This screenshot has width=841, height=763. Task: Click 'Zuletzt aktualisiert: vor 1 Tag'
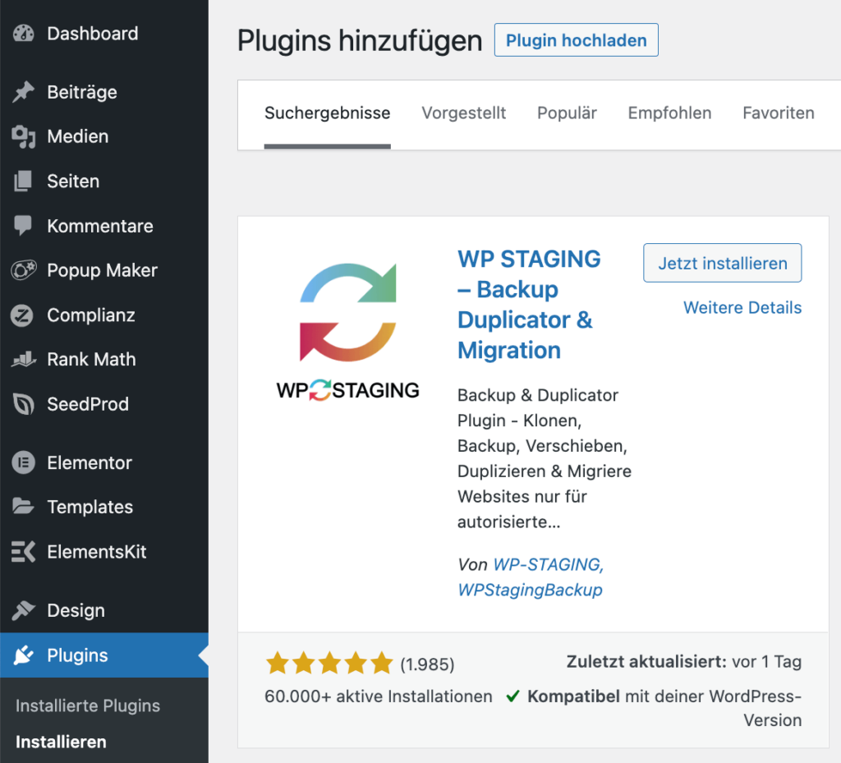pos(684,662)
